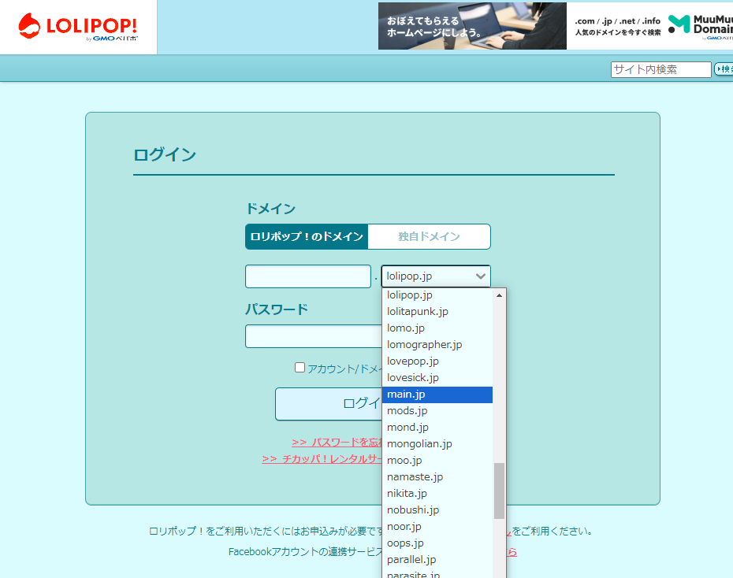Click the site search submit button
This screenshot has height=578, width=733.
[x=723, y=69]
